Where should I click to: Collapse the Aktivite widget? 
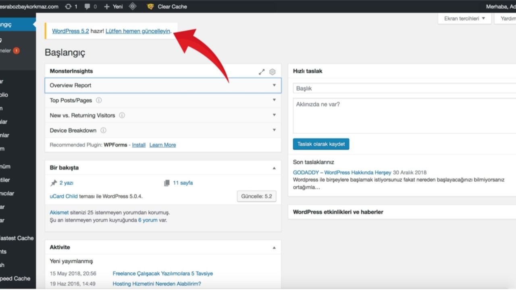click(x=274, y=248)
